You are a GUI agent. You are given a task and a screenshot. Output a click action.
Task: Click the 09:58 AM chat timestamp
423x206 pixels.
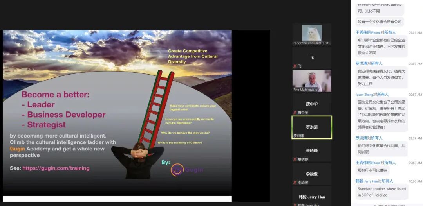point(415,163)
